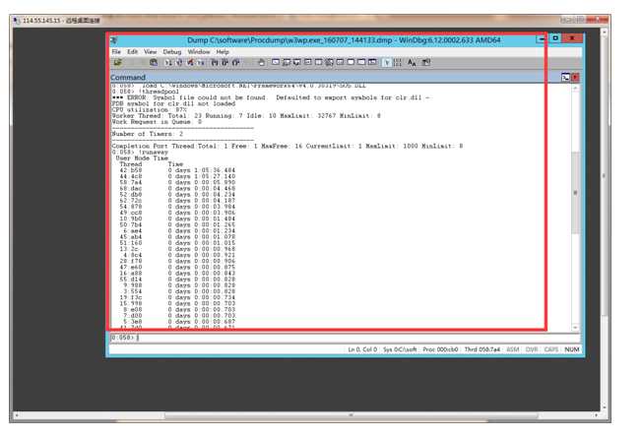Click the Restart debugging toolbar icon

tap(179, 62)
